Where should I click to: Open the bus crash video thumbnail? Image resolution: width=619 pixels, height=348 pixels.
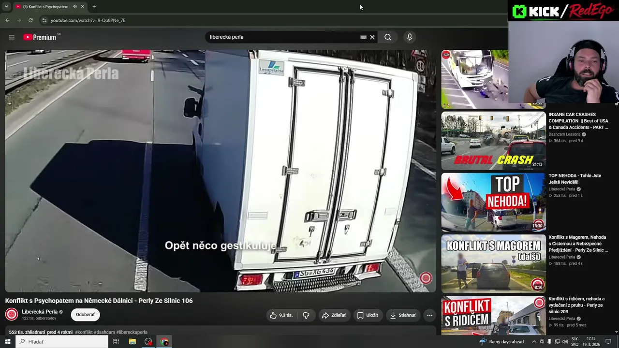474,79
